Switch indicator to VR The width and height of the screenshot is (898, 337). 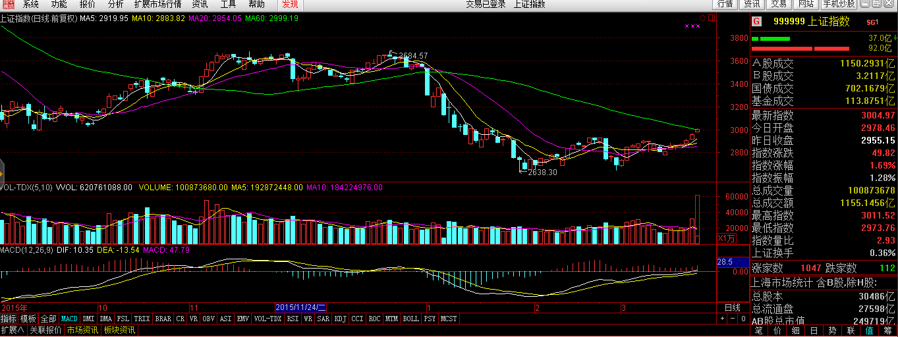[193, 319]
